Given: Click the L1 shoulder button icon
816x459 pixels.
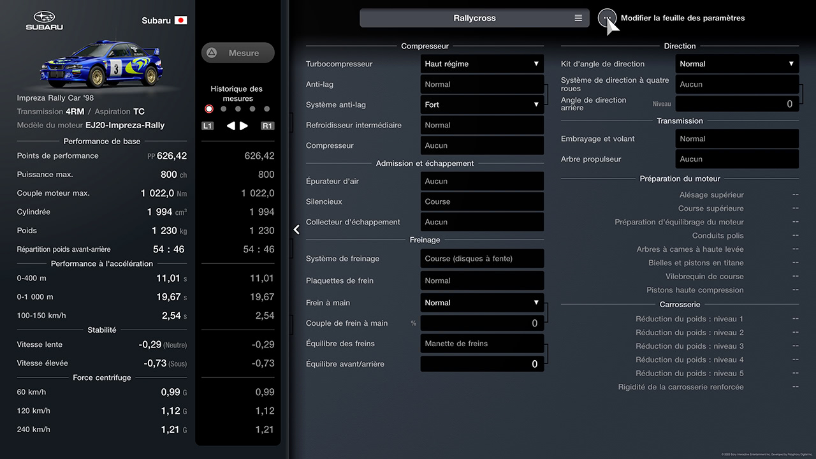Looking at the screenshot, I should click(x=207, y=126).
